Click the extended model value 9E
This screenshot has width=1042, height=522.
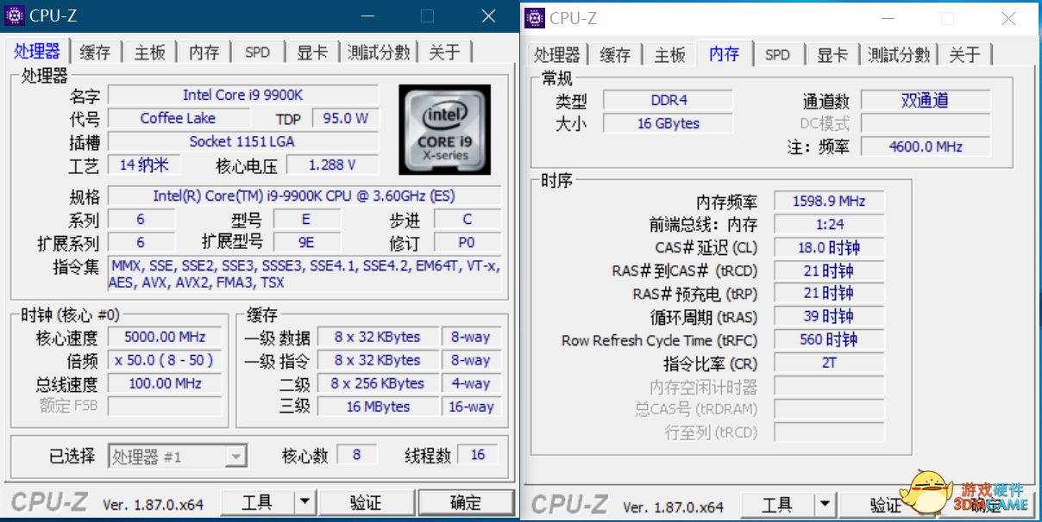[x=307, y=242]
